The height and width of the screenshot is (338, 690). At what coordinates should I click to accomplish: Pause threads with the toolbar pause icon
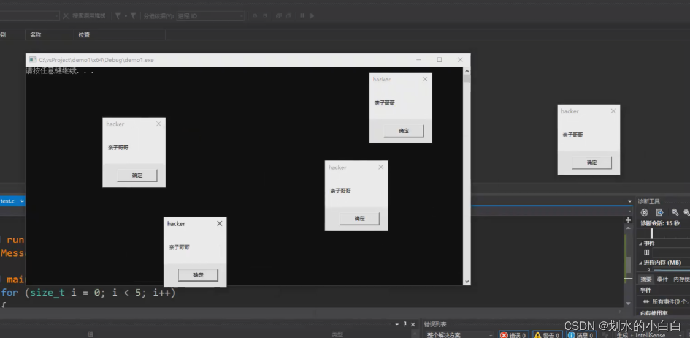(x=302, y=16)
